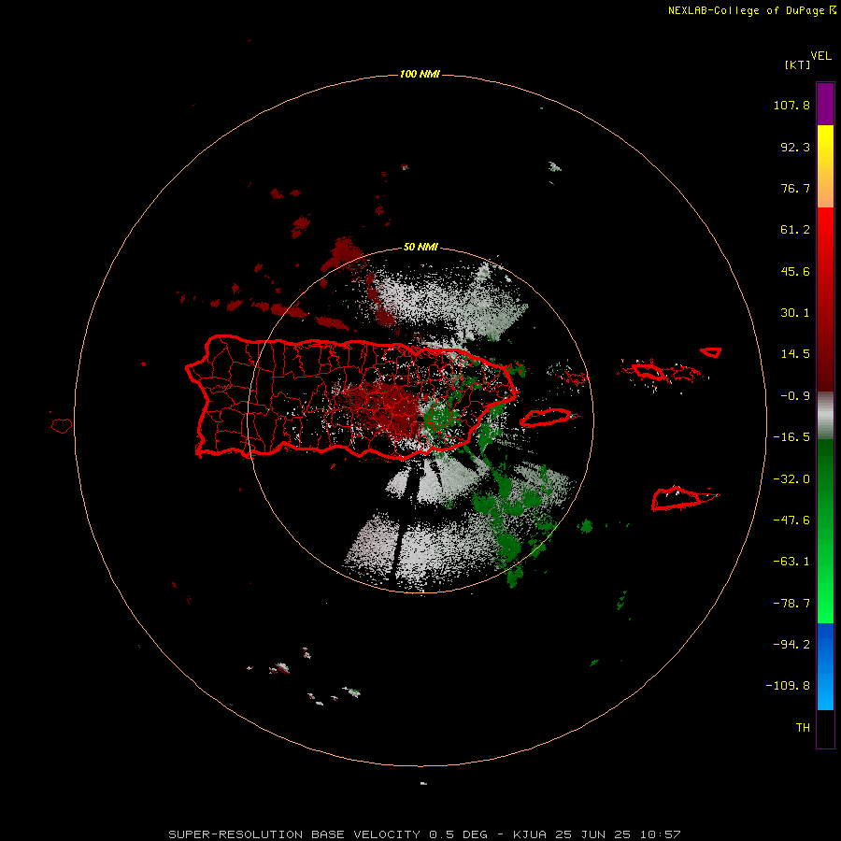The image size is (841, 841).
Task: Click the -109.8 velocity scale value
Action: (788, 686)
